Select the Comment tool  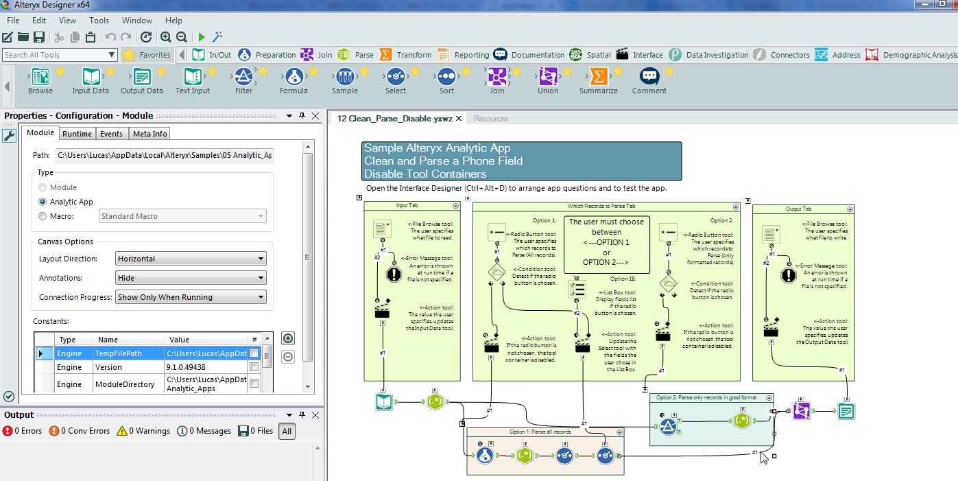point(649,82)
